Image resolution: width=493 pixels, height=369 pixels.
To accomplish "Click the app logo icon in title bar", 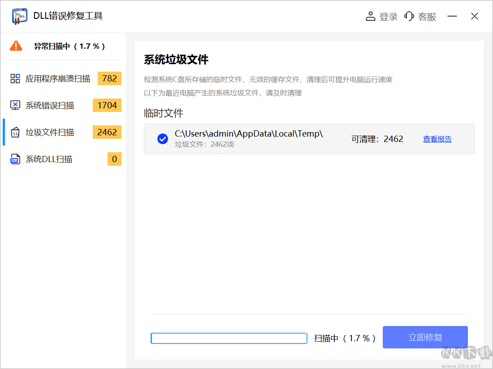I will coord(19,16).
